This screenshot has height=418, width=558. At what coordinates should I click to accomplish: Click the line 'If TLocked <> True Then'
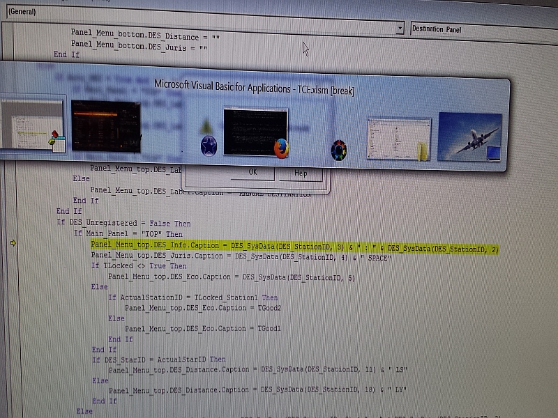[x=139, y=266]
